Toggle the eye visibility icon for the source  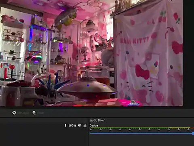[x=80, y=125]
